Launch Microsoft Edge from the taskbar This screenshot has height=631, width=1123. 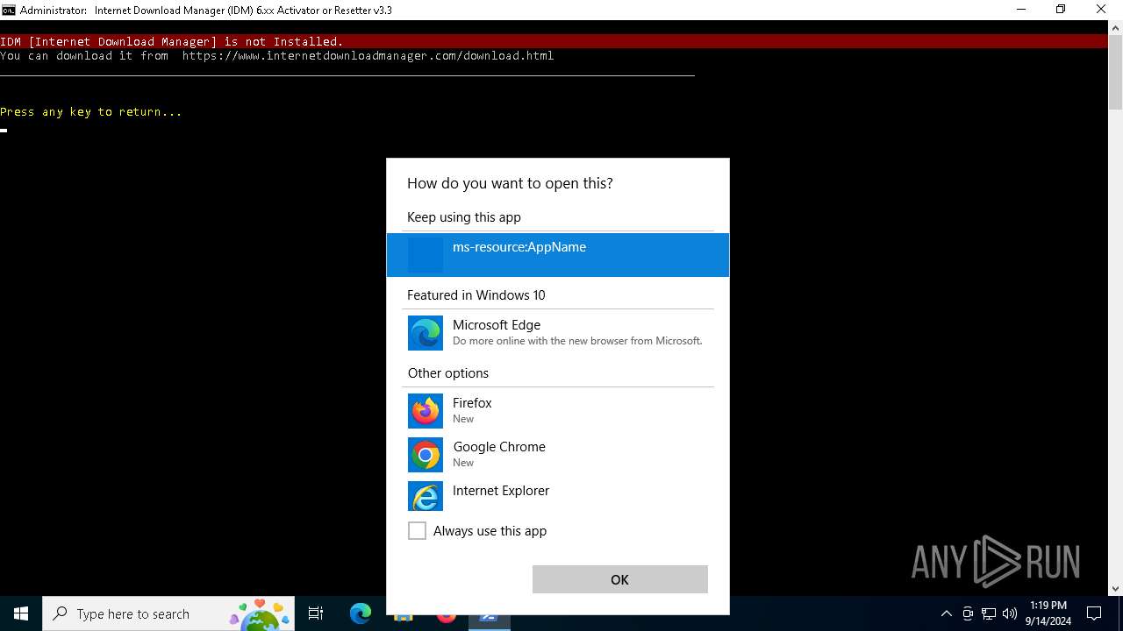[361, 613]
